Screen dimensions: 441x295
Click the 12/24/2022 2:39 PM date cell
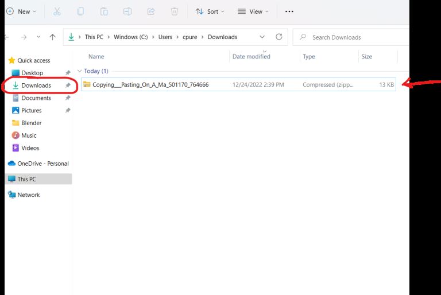[258, 84]
